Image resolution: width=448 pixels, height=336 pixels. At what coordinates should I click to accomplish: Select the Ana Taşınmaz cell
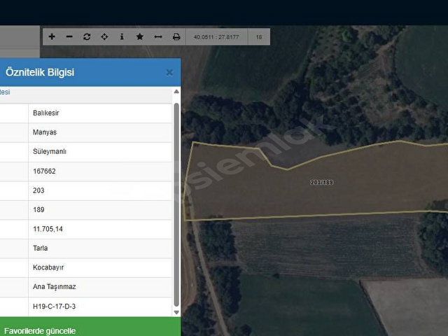pos(100,287)
